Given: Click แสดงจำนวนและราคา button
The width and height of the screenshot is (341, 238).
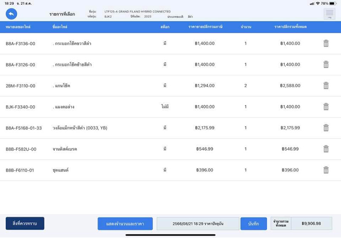Looking at the screenshot, I should tap(125, 224).
